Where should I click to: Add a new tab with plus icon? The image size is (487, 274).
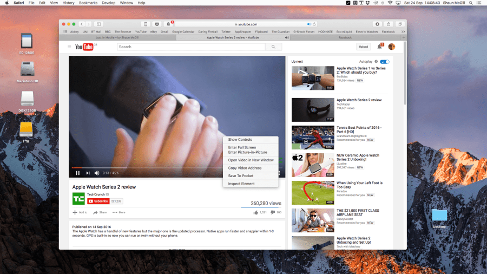coord(404,37)
